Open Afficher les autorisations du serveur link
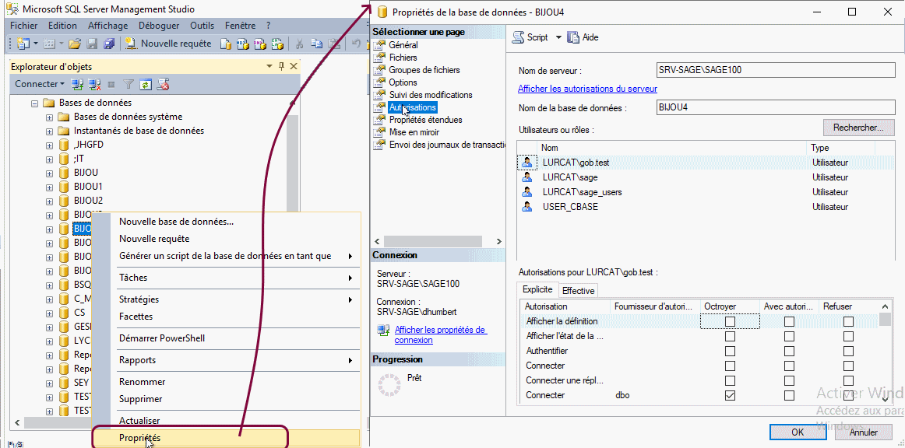This screenshot has width=905, height=448. (587, 89)
